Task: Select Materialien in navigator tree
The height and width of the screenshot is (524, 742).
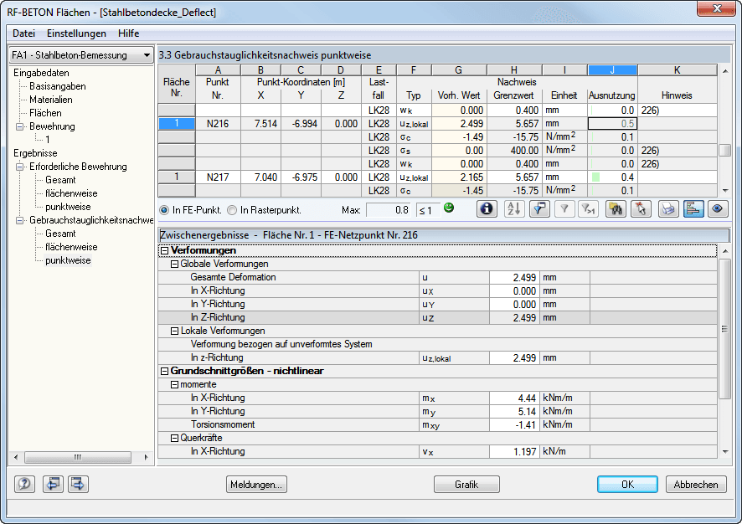Action: tap(50, 100)
